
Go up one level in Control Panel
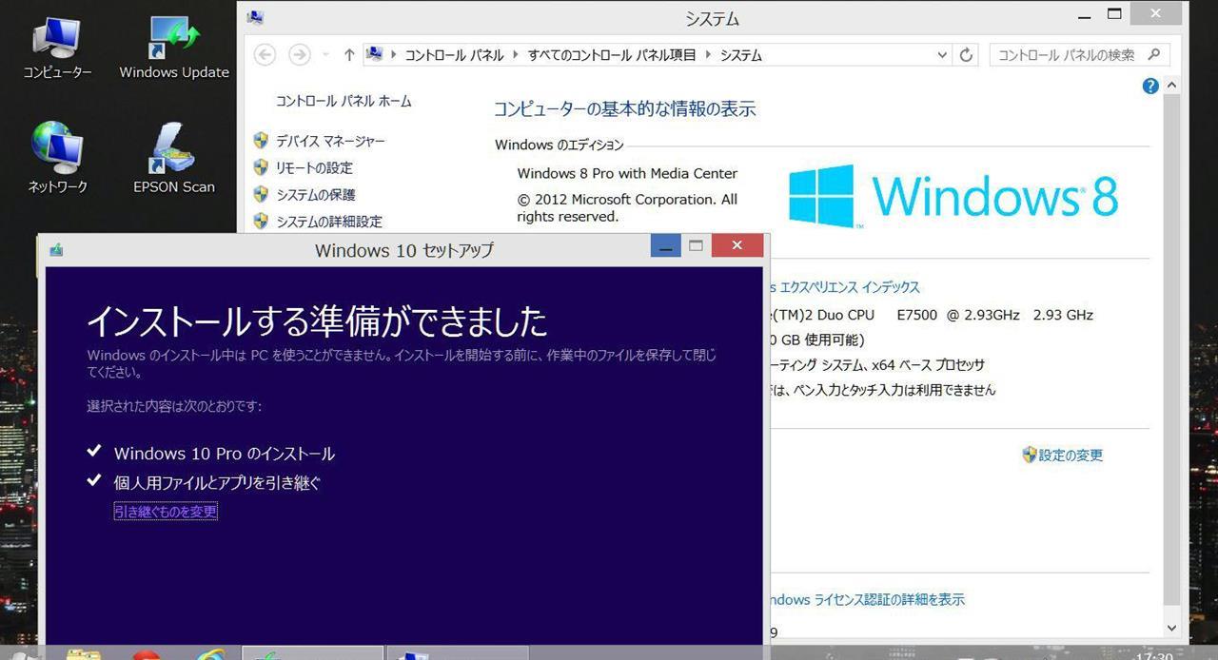tap(349, 55)
